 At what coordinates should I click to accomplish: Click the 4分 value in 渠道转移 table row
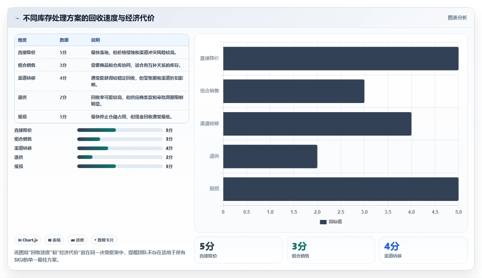tap(63, 78)
